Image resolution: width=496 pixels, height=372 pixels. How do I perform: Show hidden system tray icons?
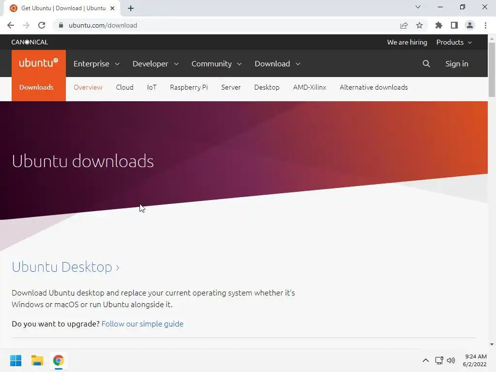tap(426, 360)
